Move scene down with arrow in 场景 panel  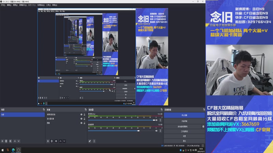(x=19, y=141)
